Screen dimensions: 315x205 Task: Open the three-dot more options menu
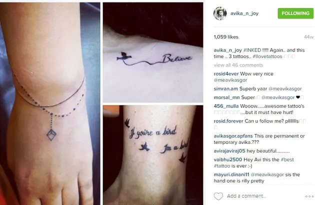click(309, 196)
